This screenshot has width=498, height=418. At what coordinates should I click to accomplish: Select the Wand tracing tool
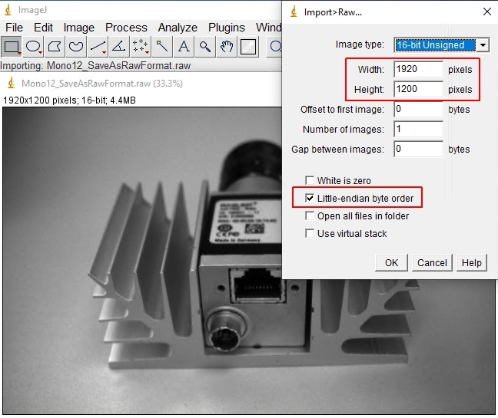(162, 47)
